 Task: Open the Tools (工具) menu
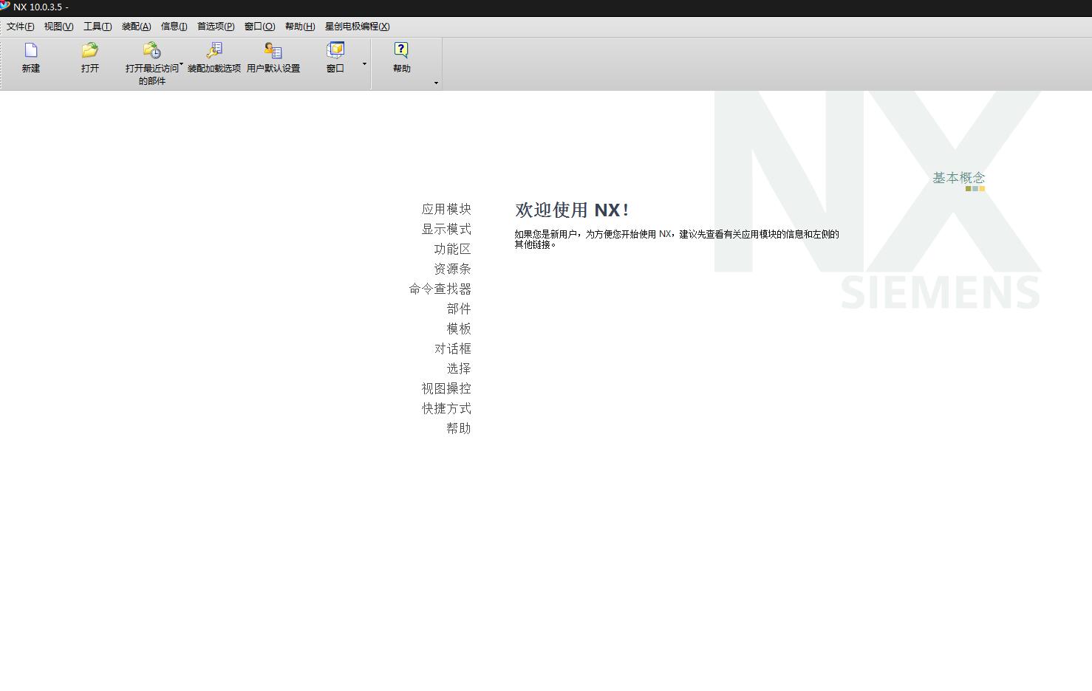tap(98, 27)
